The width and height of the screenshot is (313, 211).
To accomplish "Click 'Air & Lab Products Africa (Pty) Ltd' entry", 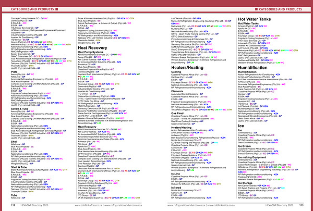I will 254,77.
